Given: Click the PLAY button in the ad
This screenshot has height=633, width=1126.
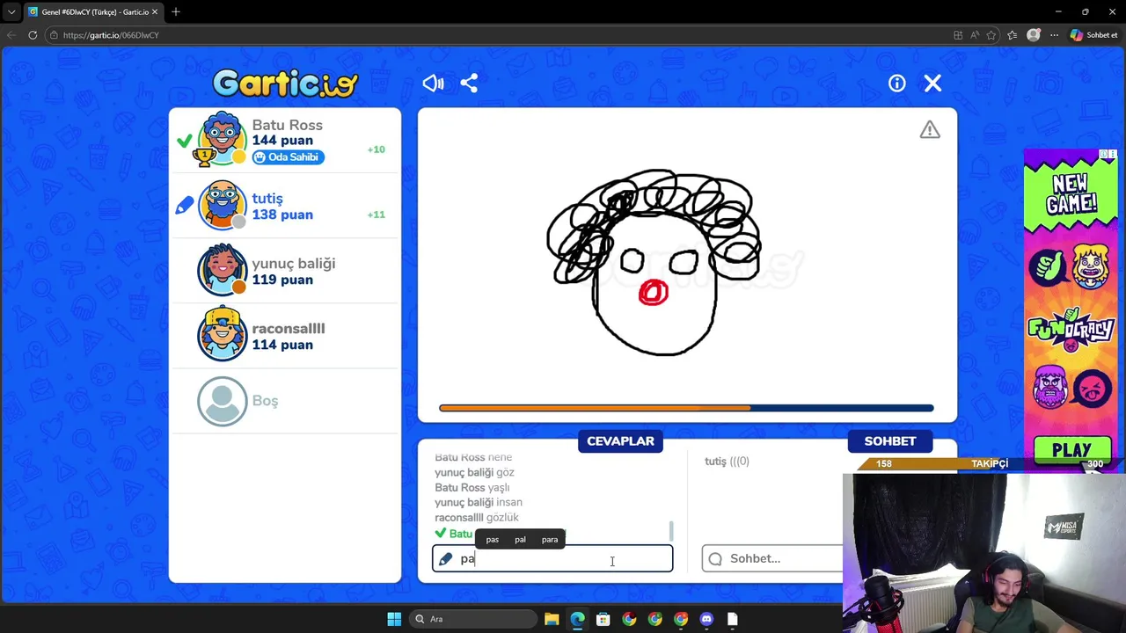Looking at the screenshot, I should [1071, 450].
